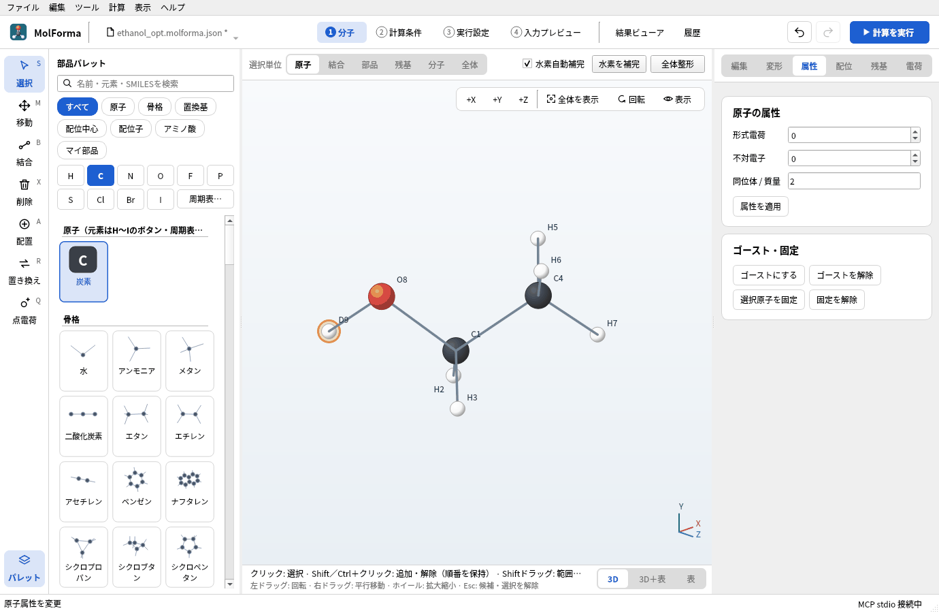939x613 pixels.
Task: Click 選択原子を固定 button
Action: pos(769,300)
